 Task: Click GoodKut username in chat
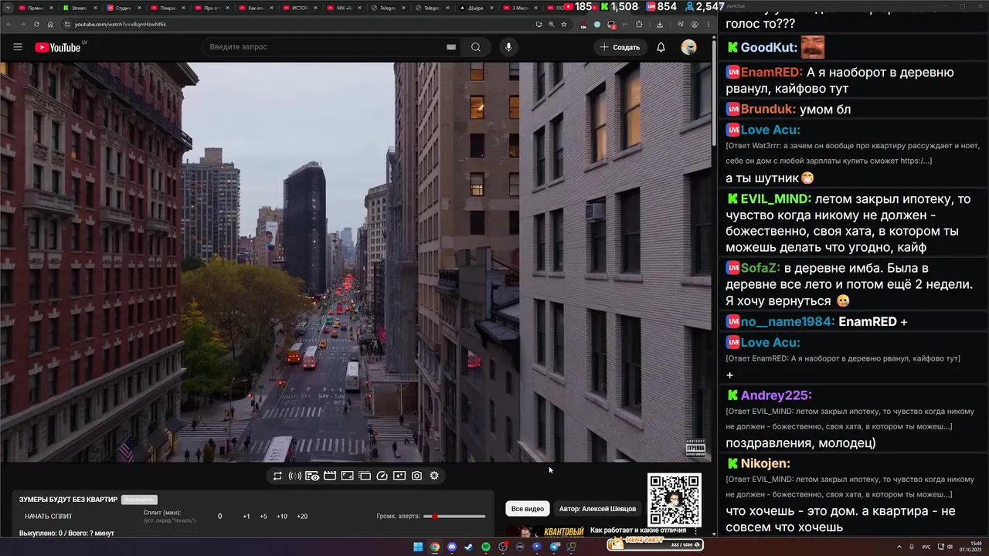[769, 48]
